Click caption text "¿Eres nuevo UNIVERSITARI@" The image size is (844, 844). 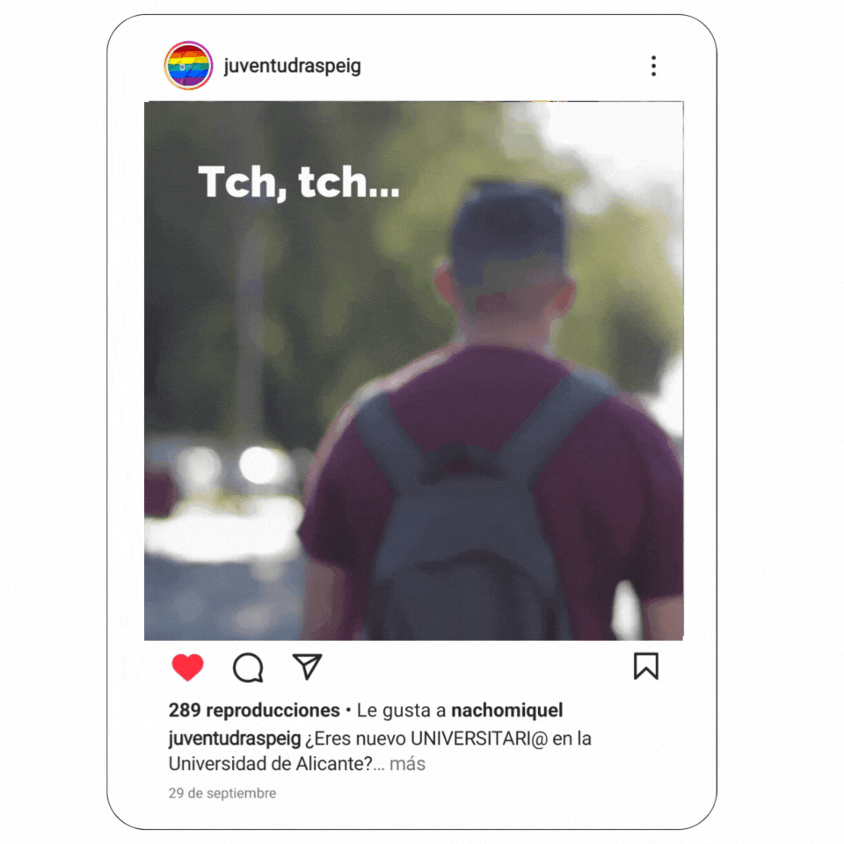(x=426, y=738)
